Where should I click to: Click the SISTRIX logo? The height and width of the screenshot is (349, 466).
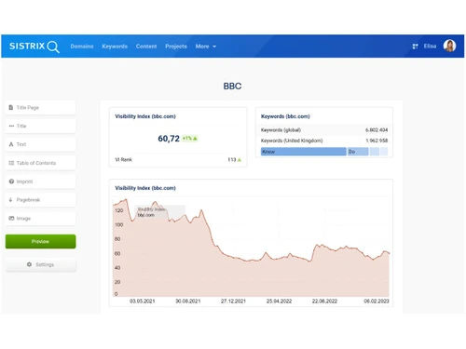[34, 47]
